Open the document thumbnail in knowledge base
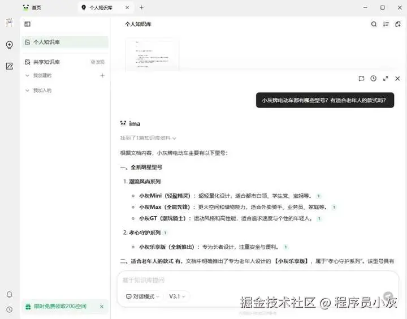The height and width of the screenshot is (319, 407). point(152,54)
